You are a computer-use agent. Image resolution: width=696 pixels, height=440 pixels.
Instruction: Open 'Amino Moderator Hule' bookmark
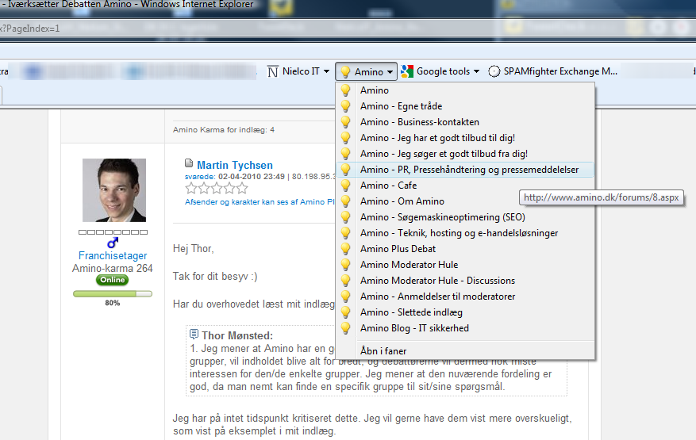pyautogui.click(x=465, y=265)
